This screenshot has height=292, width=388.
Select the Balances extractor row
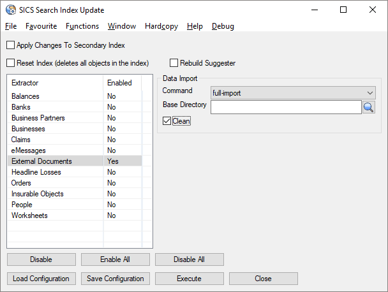[75, 96]
